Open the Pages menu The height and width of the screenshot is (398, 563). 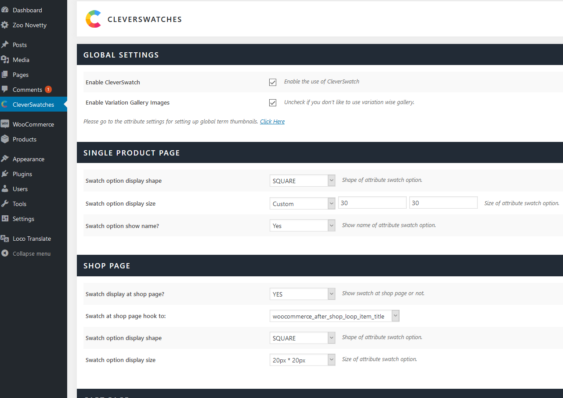point(21,75)
